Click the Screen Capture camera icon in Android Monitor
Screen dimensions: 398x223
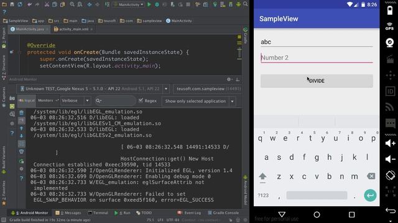point(12,98)
